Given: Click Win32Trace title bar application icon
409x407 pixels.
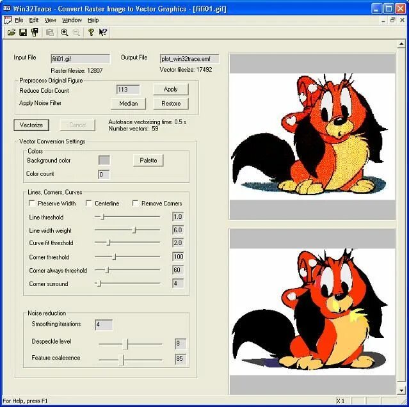Looking at the screenshot, I should [7, 8].
